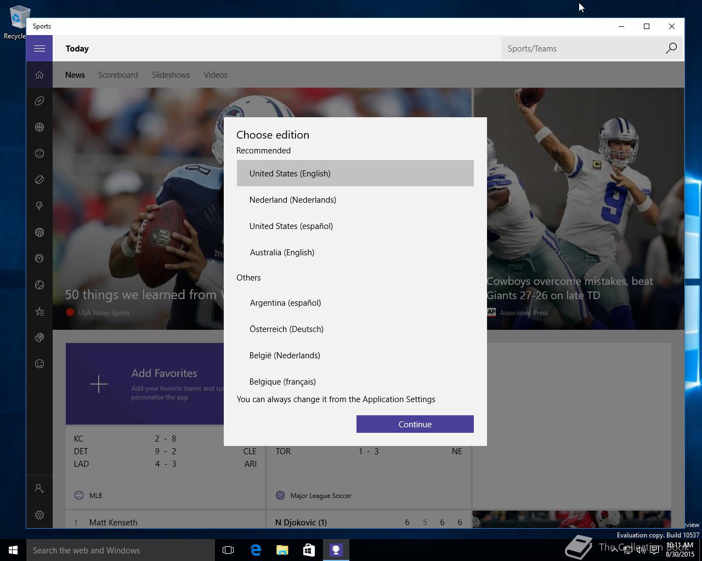This screenshot has width=702, height=561.
Task: Click the search magnifier icon
Action: coord(671,48)
